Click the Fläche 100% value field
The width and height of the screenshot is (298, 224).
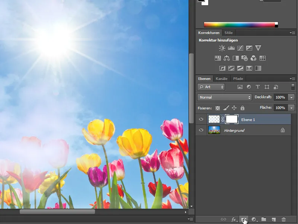[x=281, y=108]
